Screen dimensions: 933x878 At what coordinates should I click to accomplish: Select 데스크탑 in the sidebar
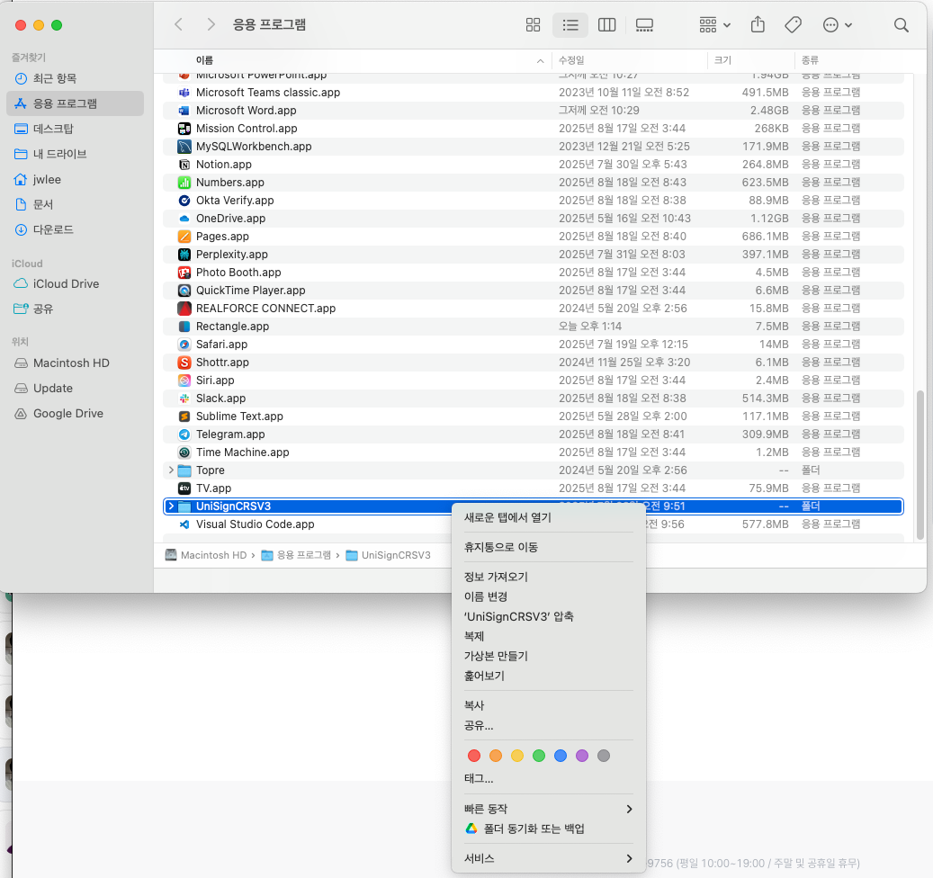(75, 129)
